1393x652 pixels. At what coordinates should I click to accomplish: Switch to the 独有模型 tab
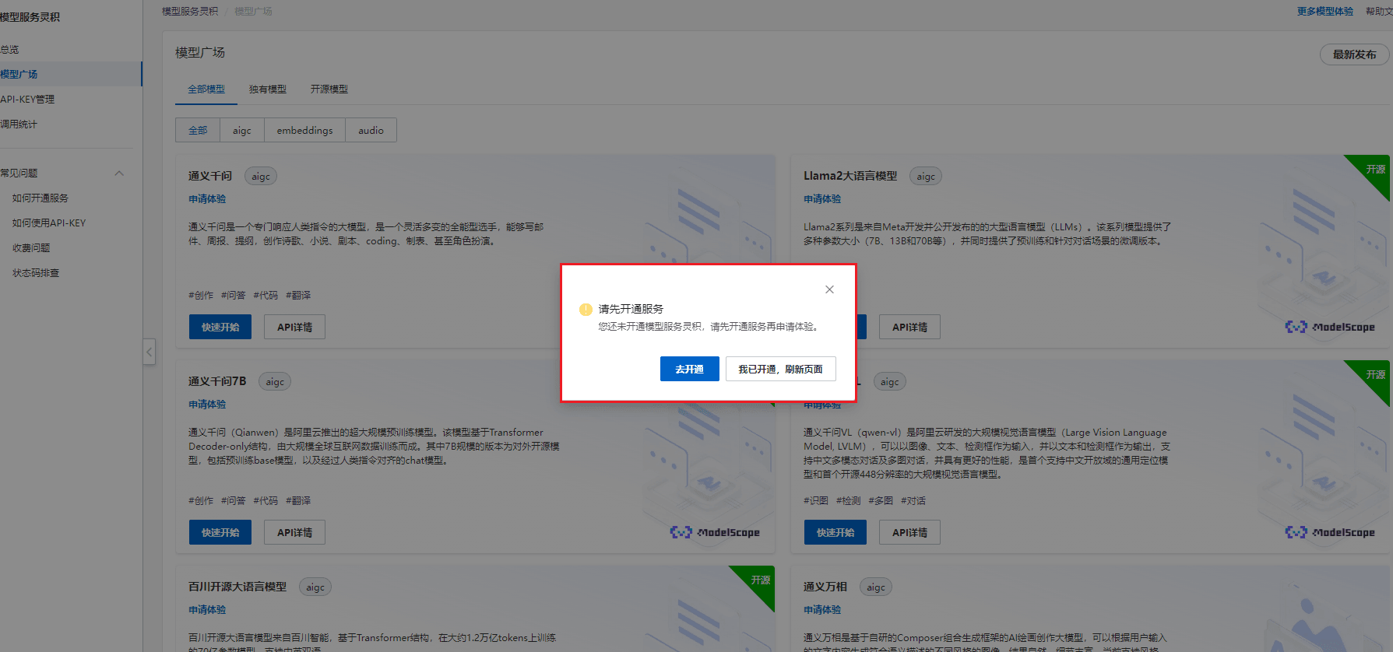pos(268,89)
